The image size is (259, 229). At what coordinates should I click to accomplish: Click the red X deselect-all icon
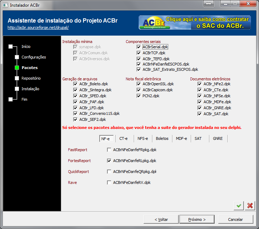tap(250, 206)
